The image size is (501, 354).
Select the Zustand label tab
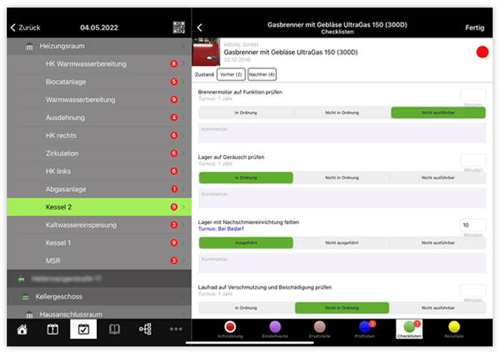tap(204, 74)
